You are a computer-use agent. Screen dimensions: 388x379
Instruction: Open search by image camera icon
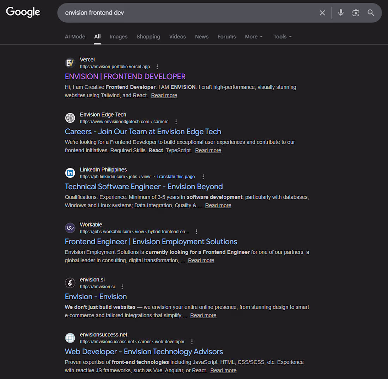coord(356,13)
